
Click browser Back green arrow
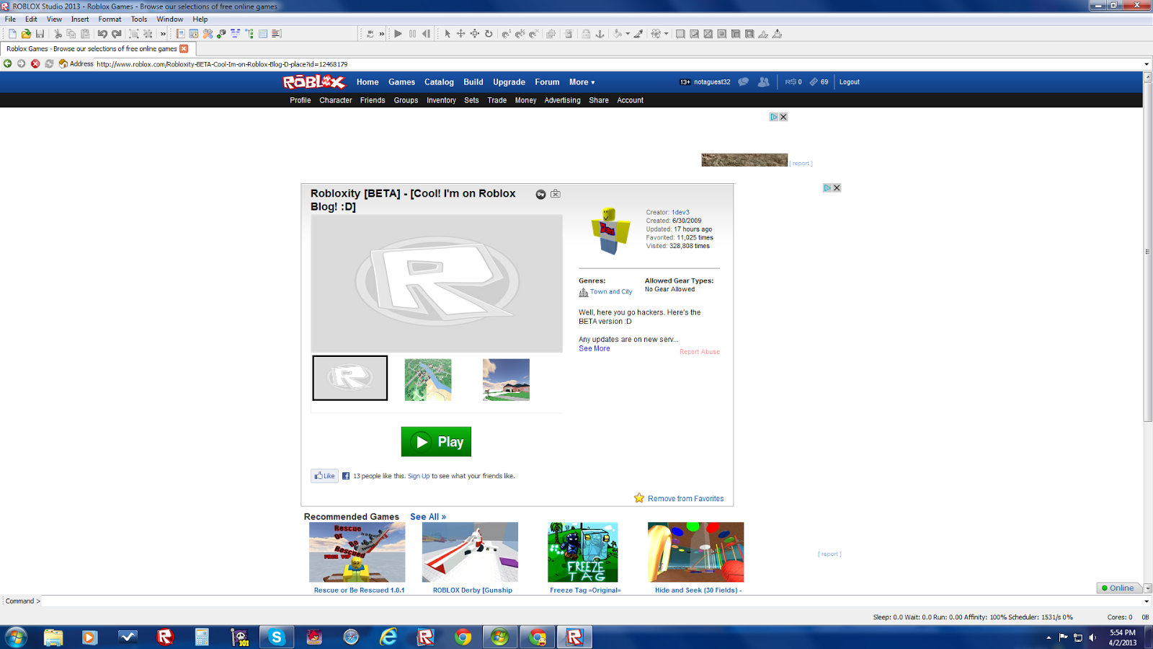pos(8,63)
